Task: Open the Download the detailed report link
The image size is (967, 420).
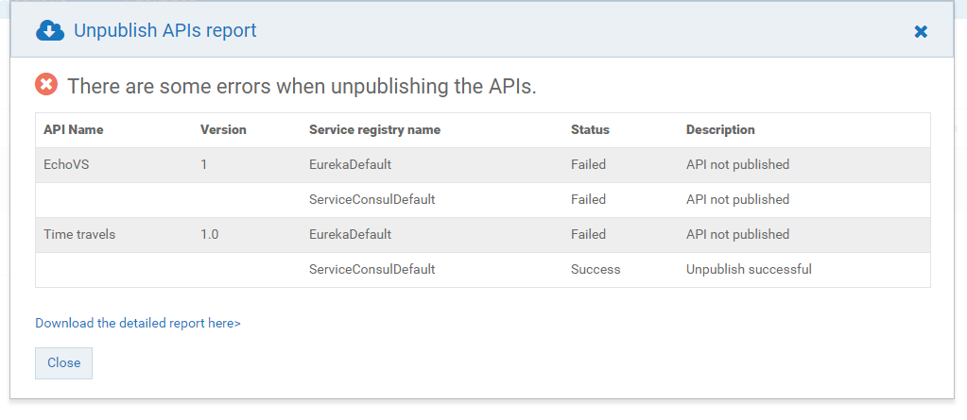Action: (138, 323)
